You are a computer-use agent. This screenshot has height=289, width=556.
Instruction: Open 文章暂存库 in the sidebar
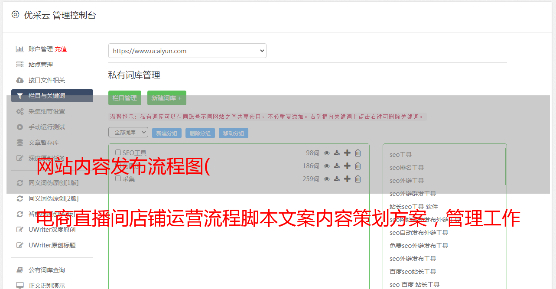[44, 143]
